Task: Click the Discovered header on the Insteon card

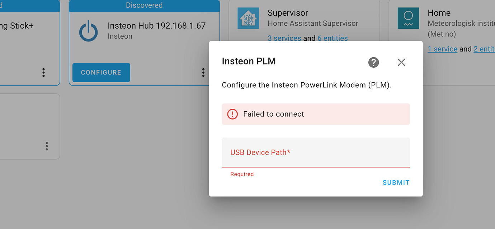Action: (144, 5)
